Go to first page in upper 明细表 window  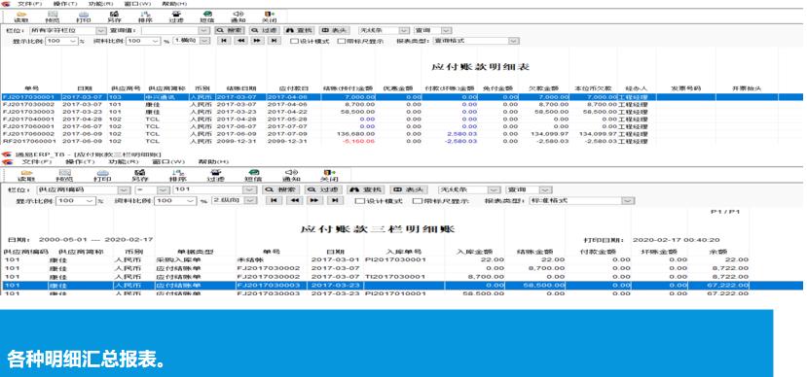224,41
